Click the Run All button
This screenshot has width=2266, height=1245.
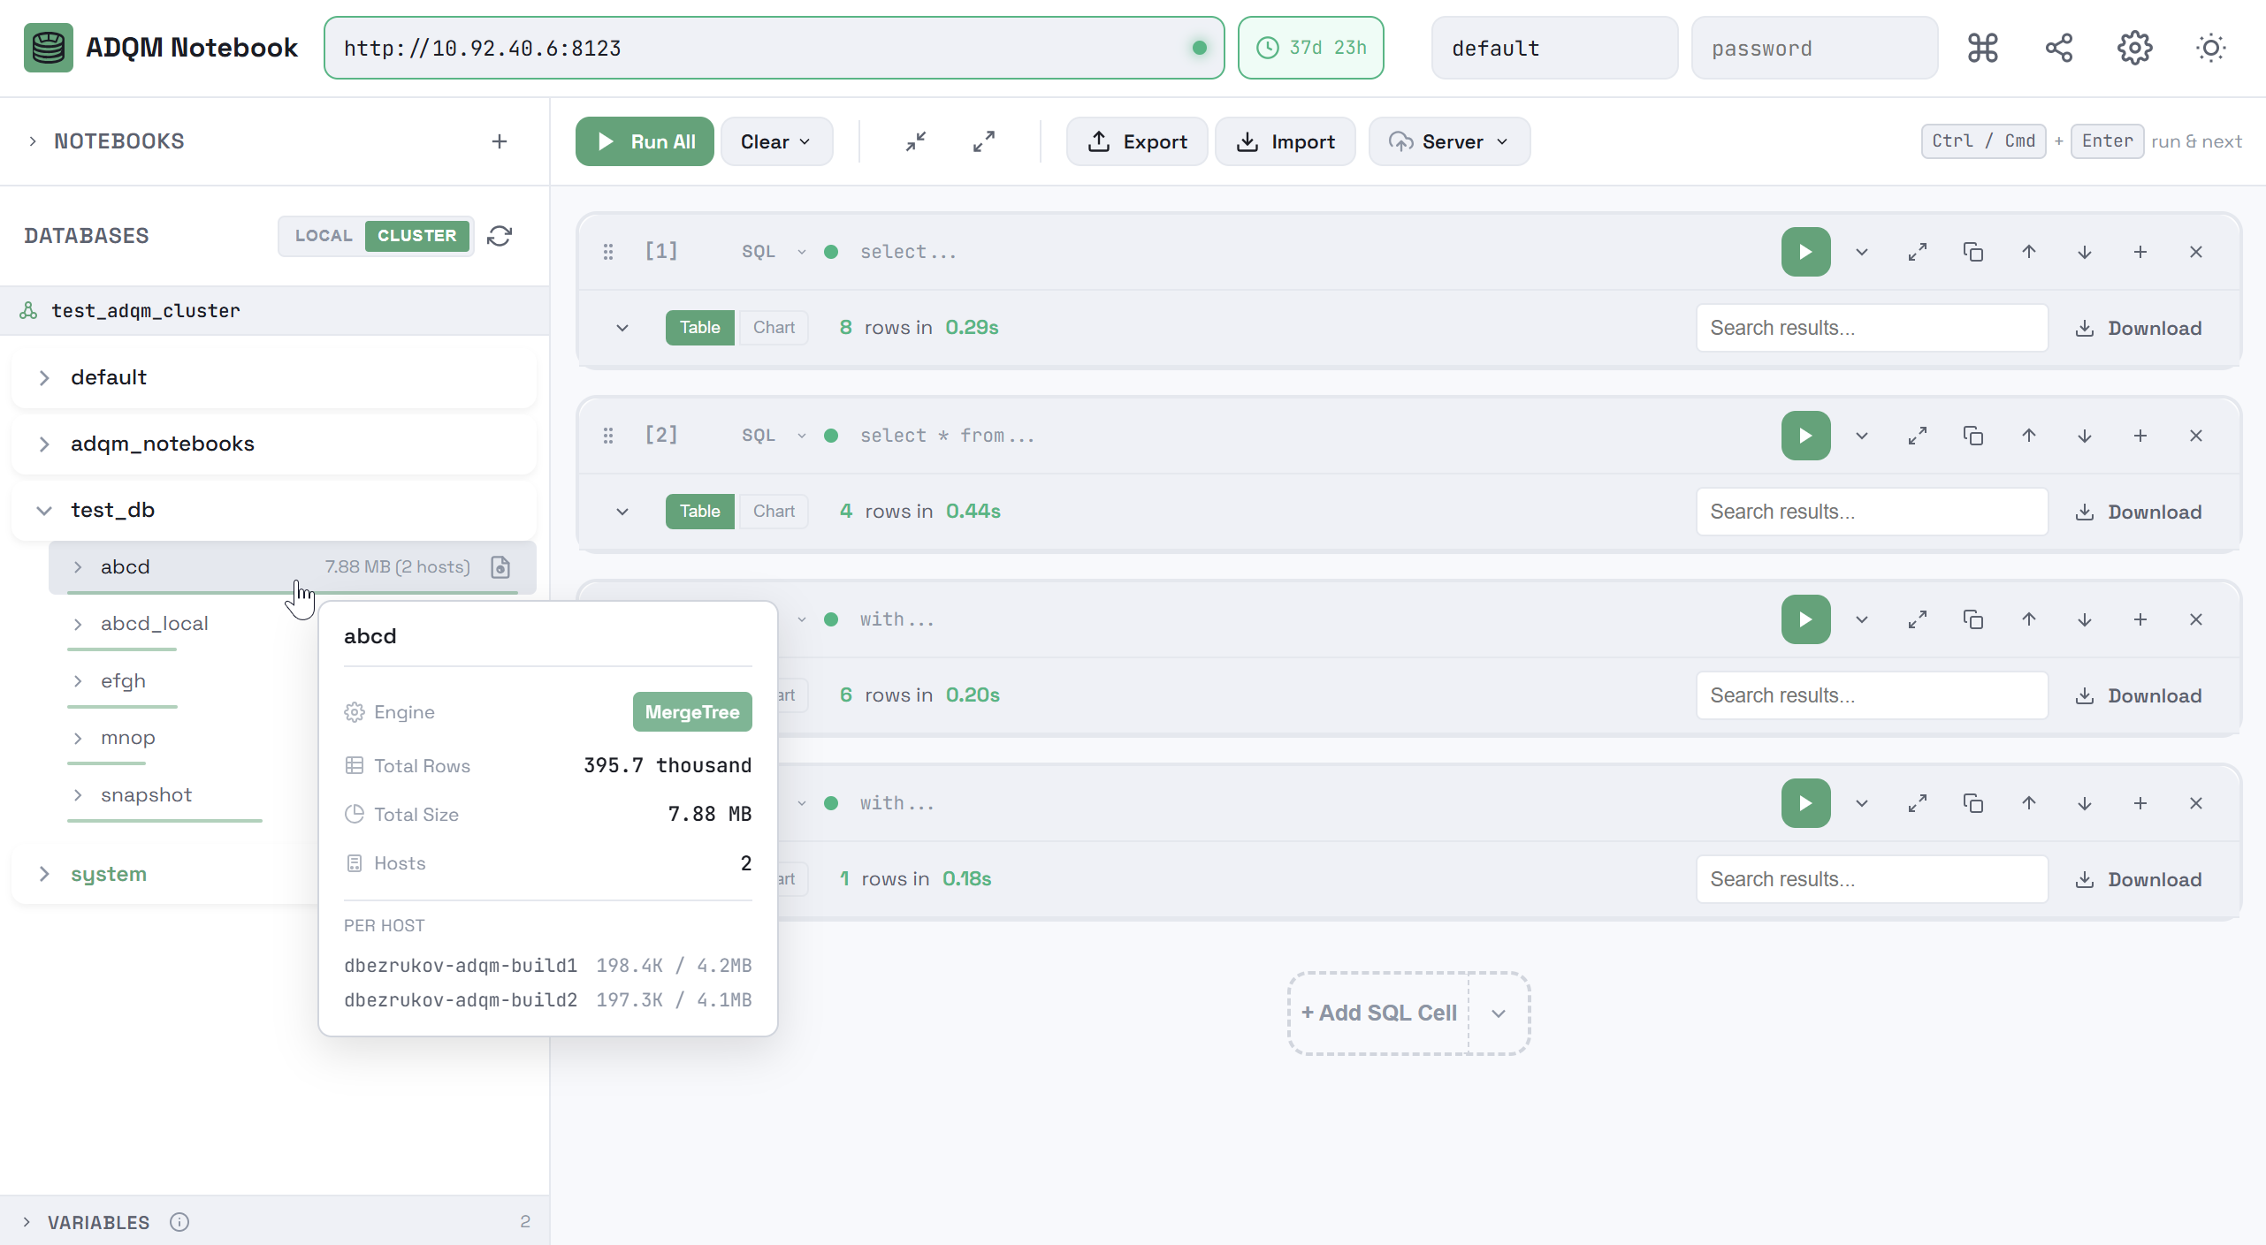[x=644, y=141]
